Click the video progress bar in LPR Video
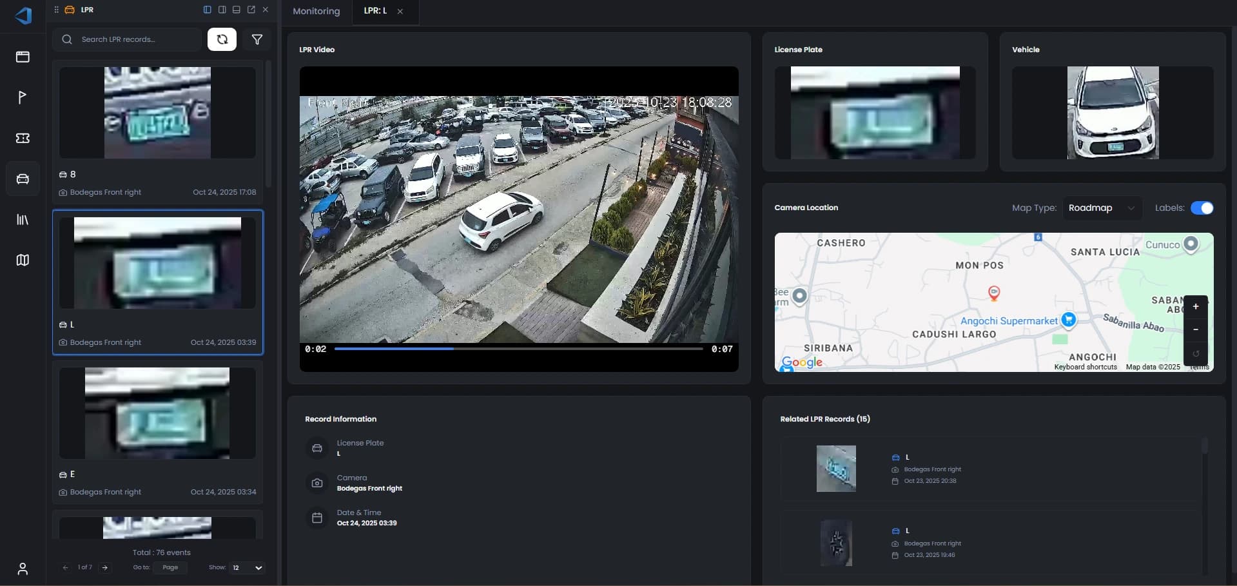Image resolution: width=1237 pixels, height=586 pixels. coord(519,348)
